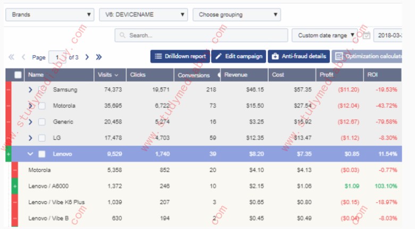Check the Motorola brand row checkbox
The height and width of the screenshot is (229, 415).
[42, 106]
